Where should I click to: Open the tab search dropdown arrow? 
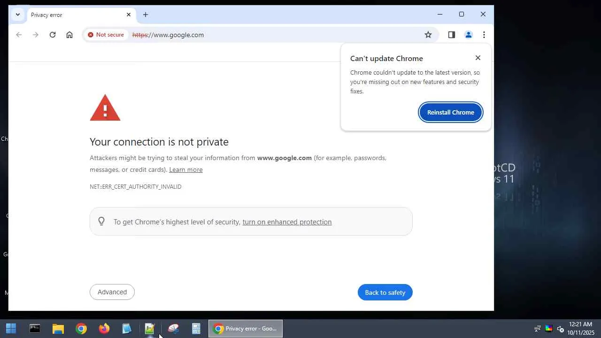coord(18,15)
